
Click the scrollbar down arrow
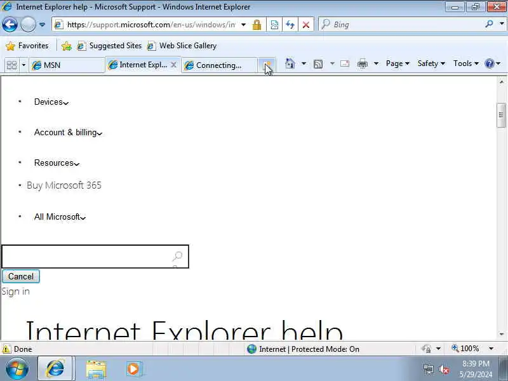tap(501, 334)
